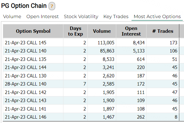Click the help question mark icon
The height and width of the screenshot is (123, 184).
pyautogui.click(x=52, y=6)
